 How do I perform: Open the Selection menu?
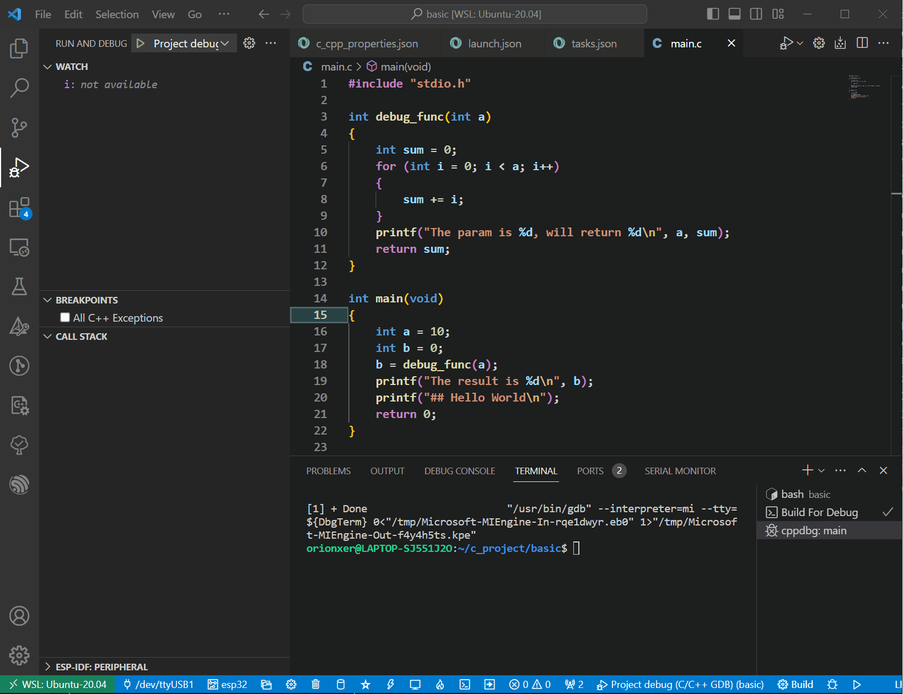pyautogui.click(x=117, y=14)
